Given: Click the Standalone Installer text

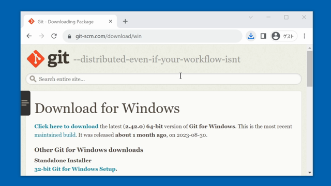Looking at the screenshot, I should pyautogui.click(x=63, y=161).
